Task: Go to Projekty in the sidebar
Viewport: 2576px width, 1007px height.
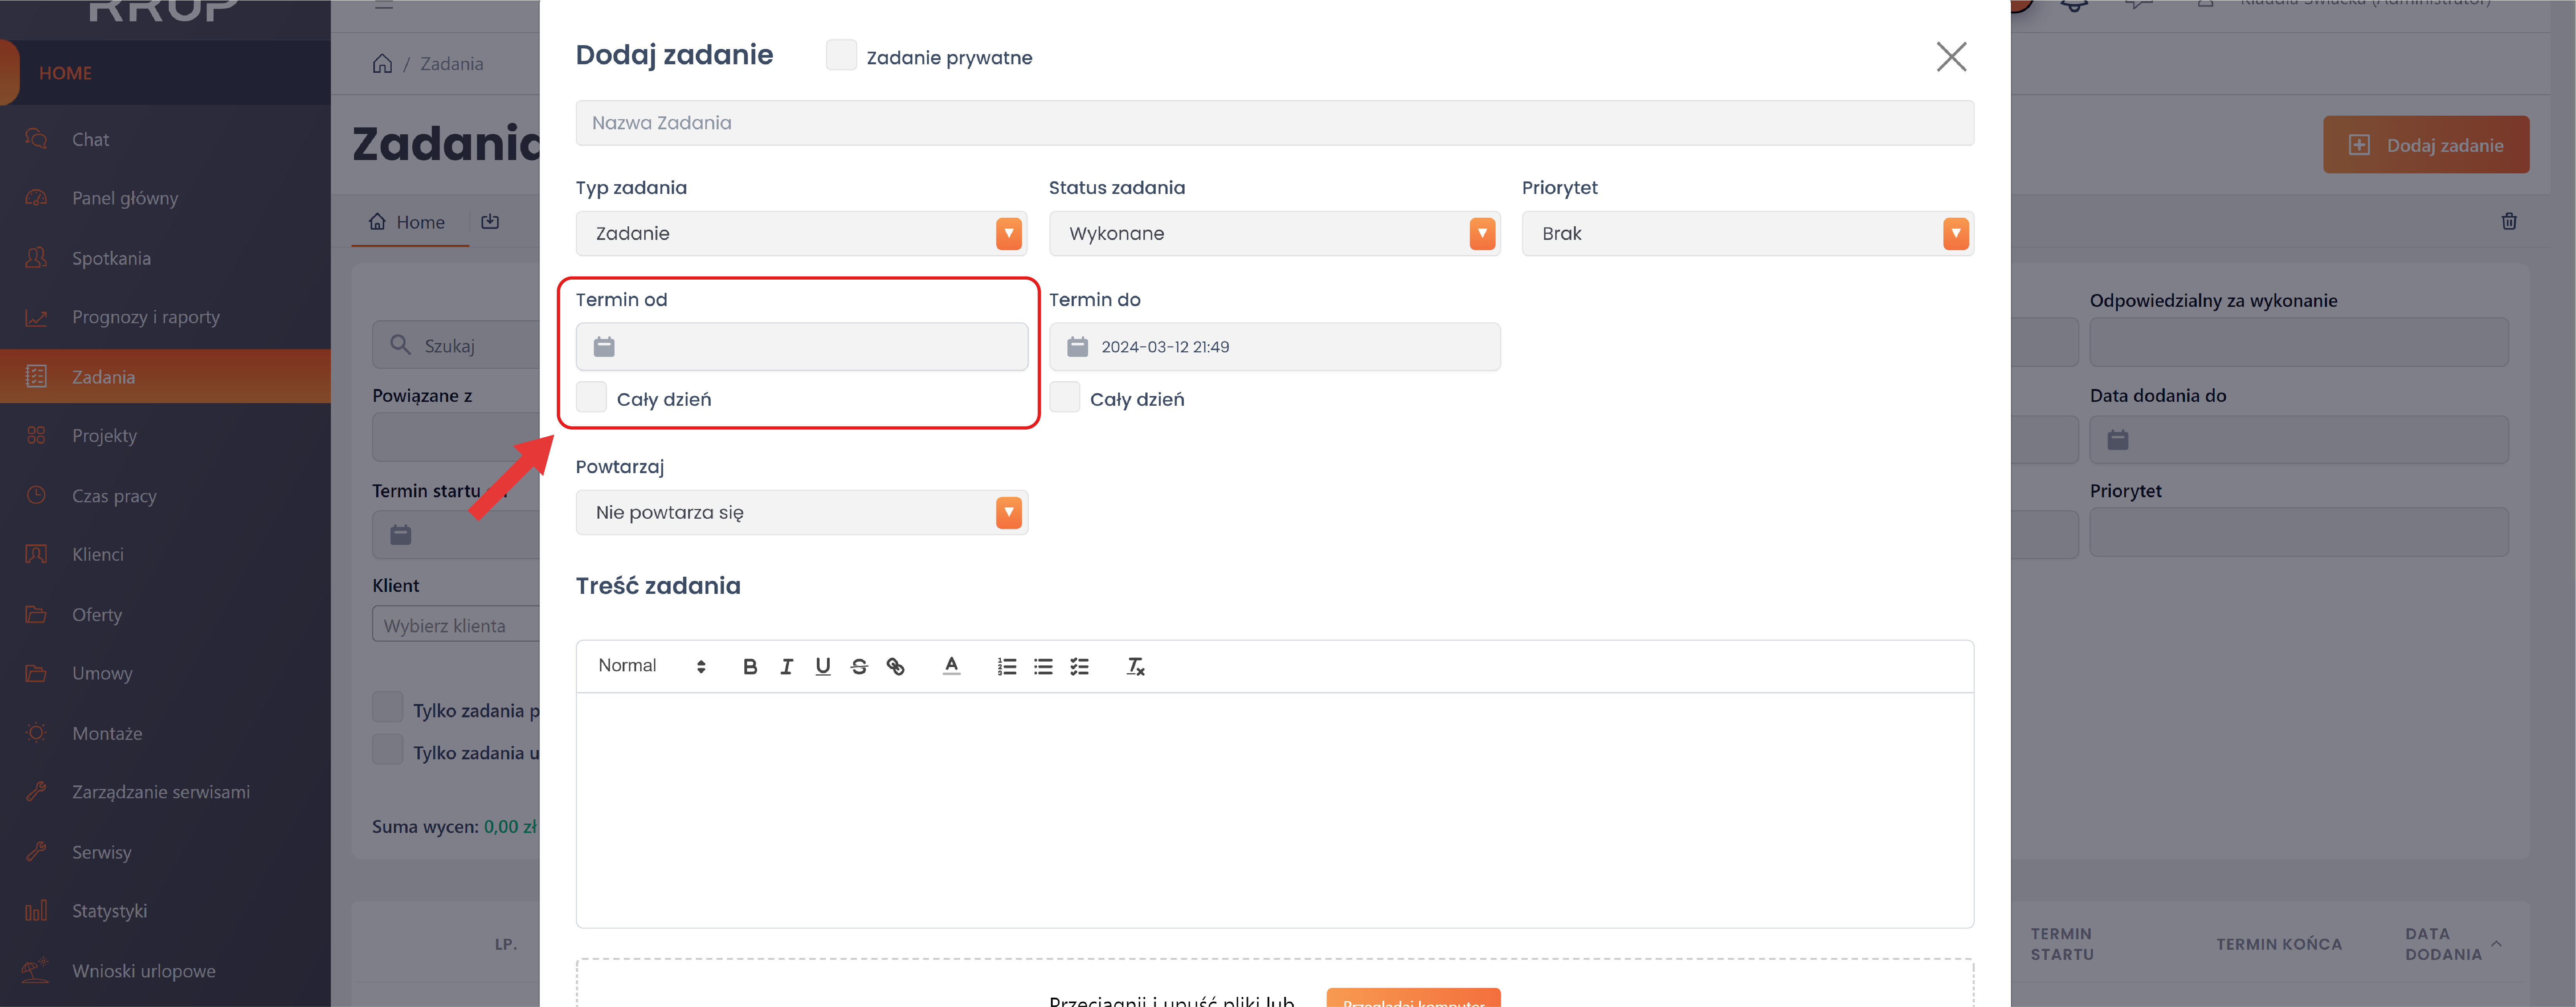Action: pos(104,436)
